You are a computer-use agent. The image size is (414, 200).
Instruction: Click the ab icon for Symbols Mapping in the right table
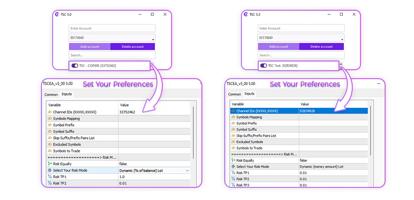pyautogui.click(x=233, y=117)
